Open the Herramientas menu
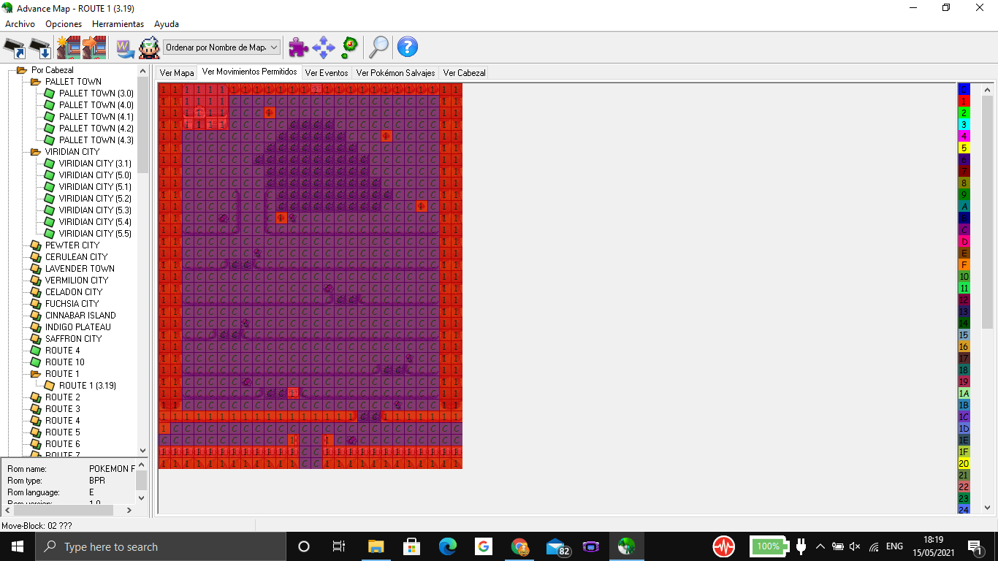 click(118, 23)
